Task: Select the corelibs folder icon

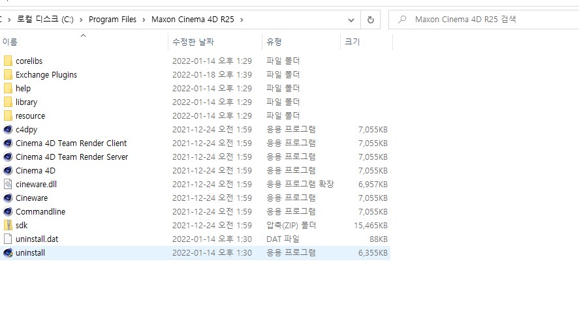Action: (x=8, y=61)
